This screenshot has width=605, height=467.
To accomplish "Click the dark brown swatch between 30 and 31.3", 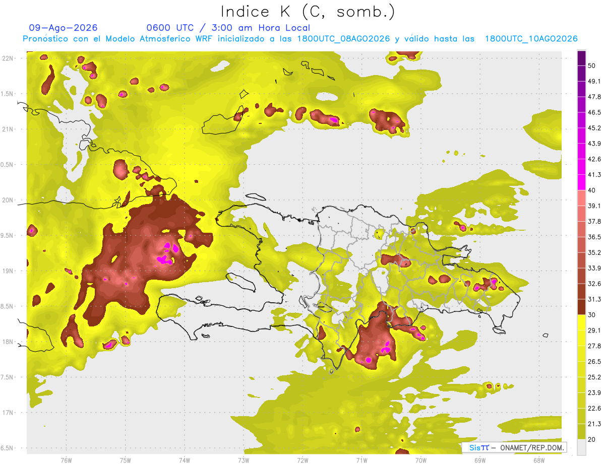I will pyautogui.click(x=581, y=307).
